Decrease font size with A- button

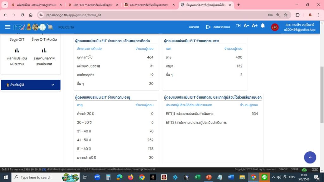[246, 26]
